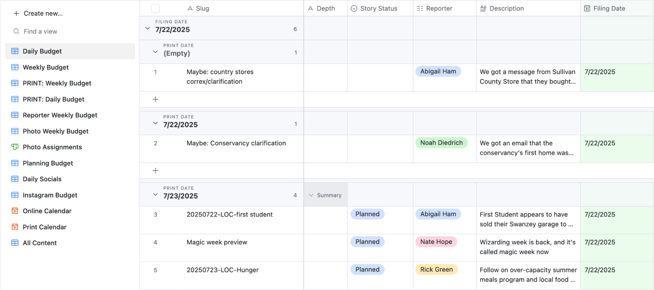Select the Abigail Ham tag in row 1
Viewport: 654px width, 290px height.
point(438,71)
